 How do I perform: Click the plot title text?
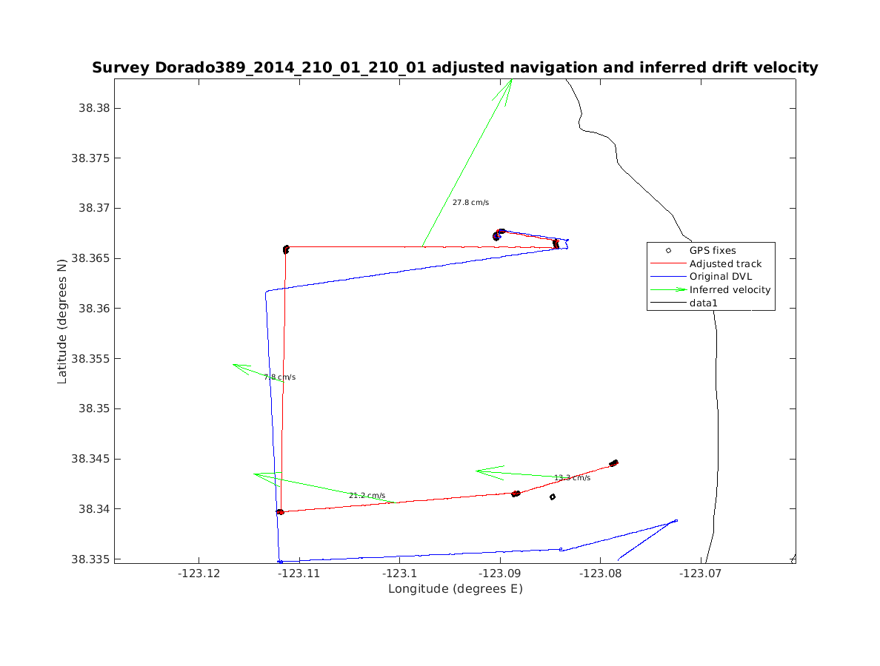pos(455,68)
